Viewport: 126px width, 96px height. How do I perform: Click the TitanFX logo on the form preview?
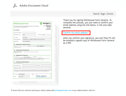point(45,23)
